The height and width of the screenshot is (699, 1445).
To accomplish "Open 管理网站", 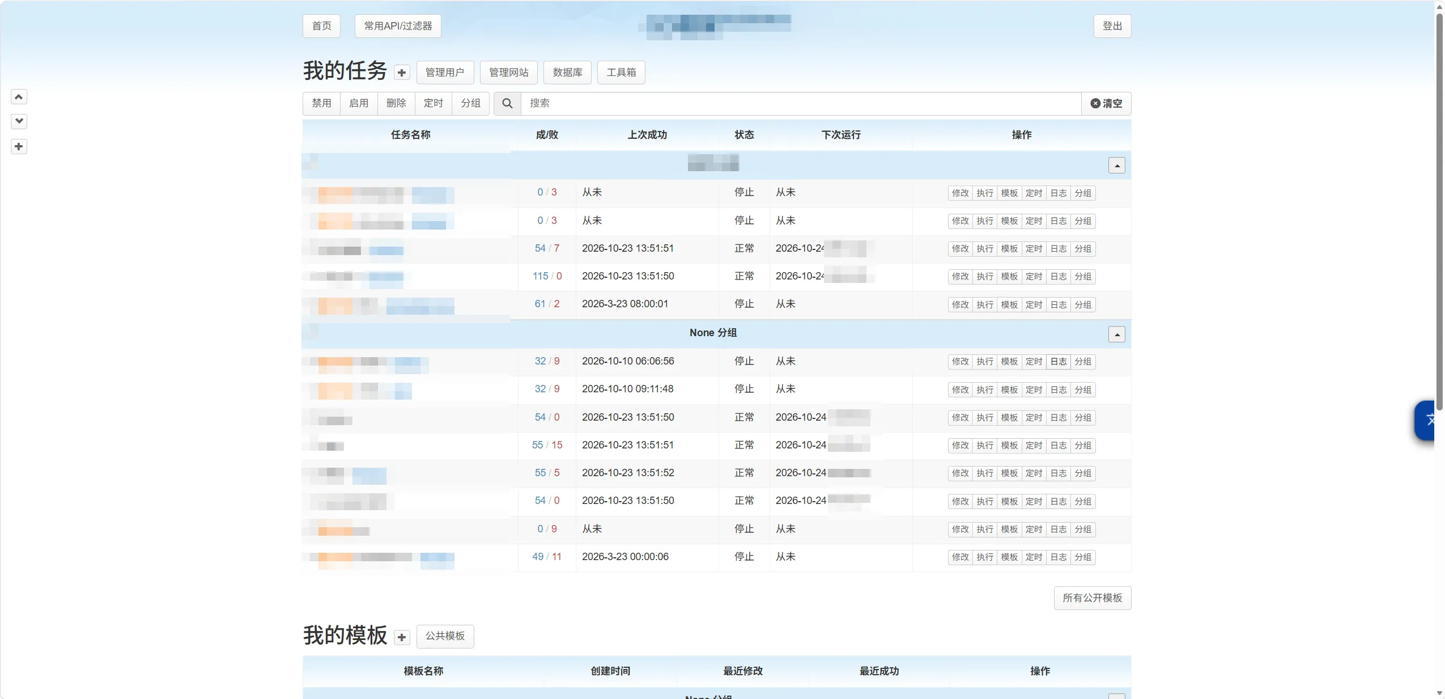I will [x=508, y=73].
